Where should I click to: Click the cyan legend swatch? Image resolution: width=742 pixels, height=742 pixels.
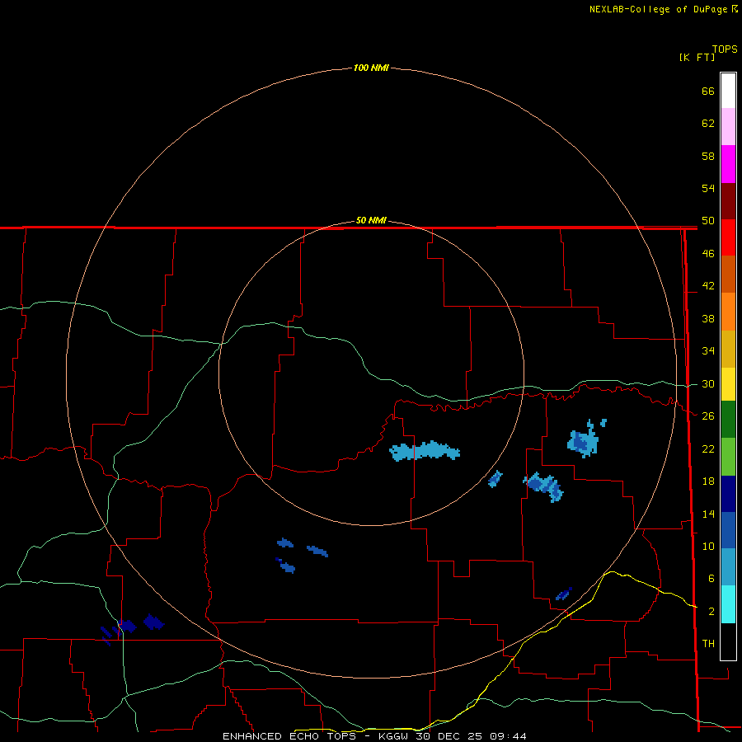coord(728,604)
